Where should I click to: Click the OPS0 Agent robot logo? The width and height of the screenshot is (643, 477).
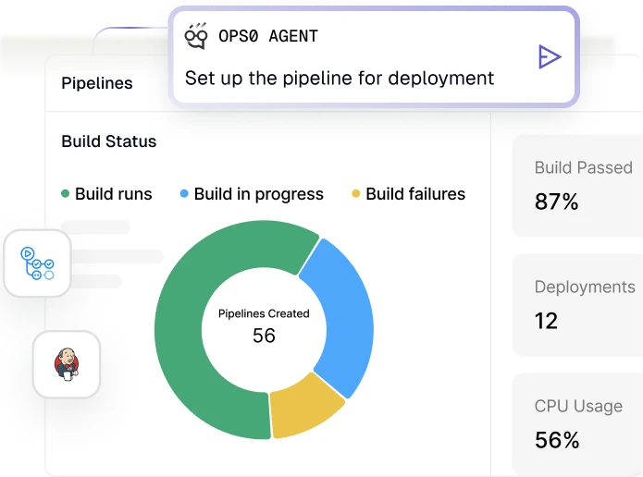click(x=196, y=36)
